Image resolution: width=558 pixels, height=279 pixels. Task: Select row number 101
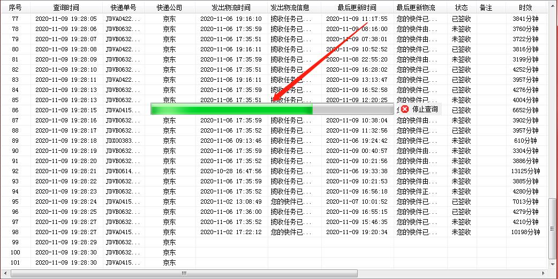[x=16, y=262]
